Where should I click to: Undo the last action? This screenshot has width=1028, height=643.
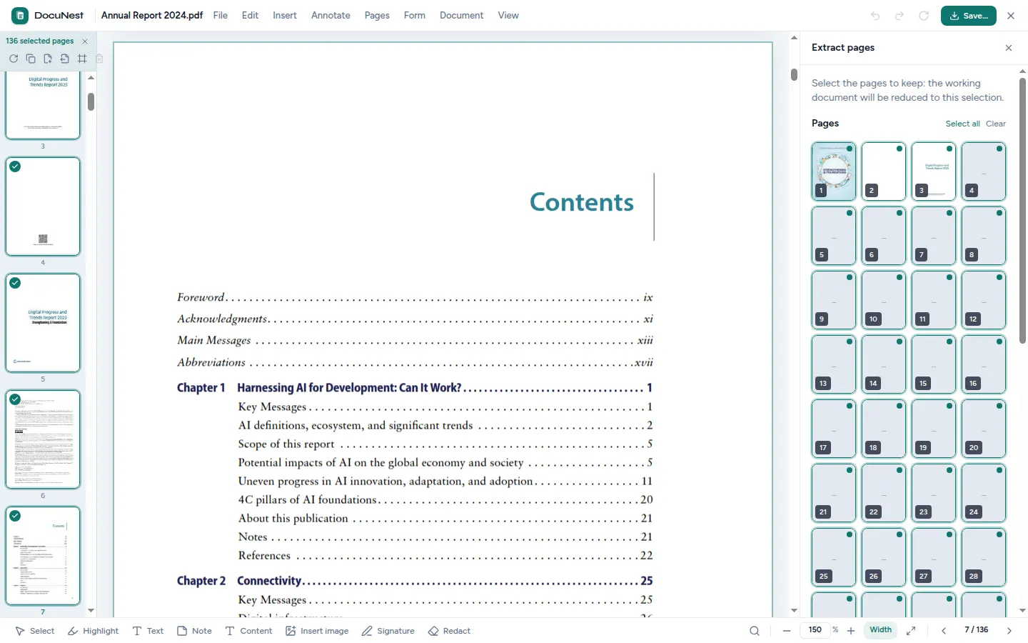coord(875,16)
